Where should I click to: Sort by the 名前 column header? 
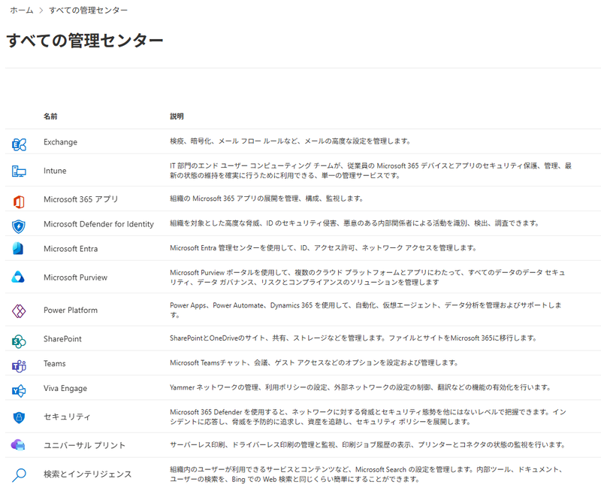pyautogui.click(x=50, y=117)
